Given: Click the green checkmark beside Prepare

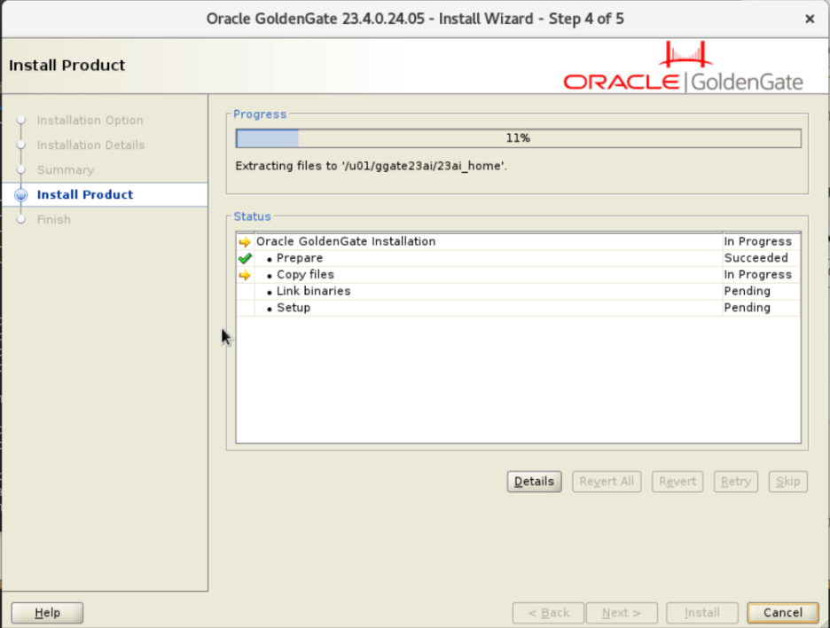Looking at the screenshot, I should [245, 258].
